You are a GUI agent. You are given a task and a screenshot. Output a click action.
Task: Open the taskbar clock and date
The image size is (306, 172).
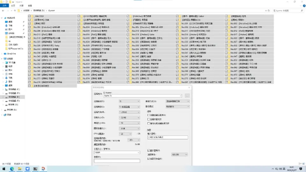pyautogui.click(x=292, y=169)
